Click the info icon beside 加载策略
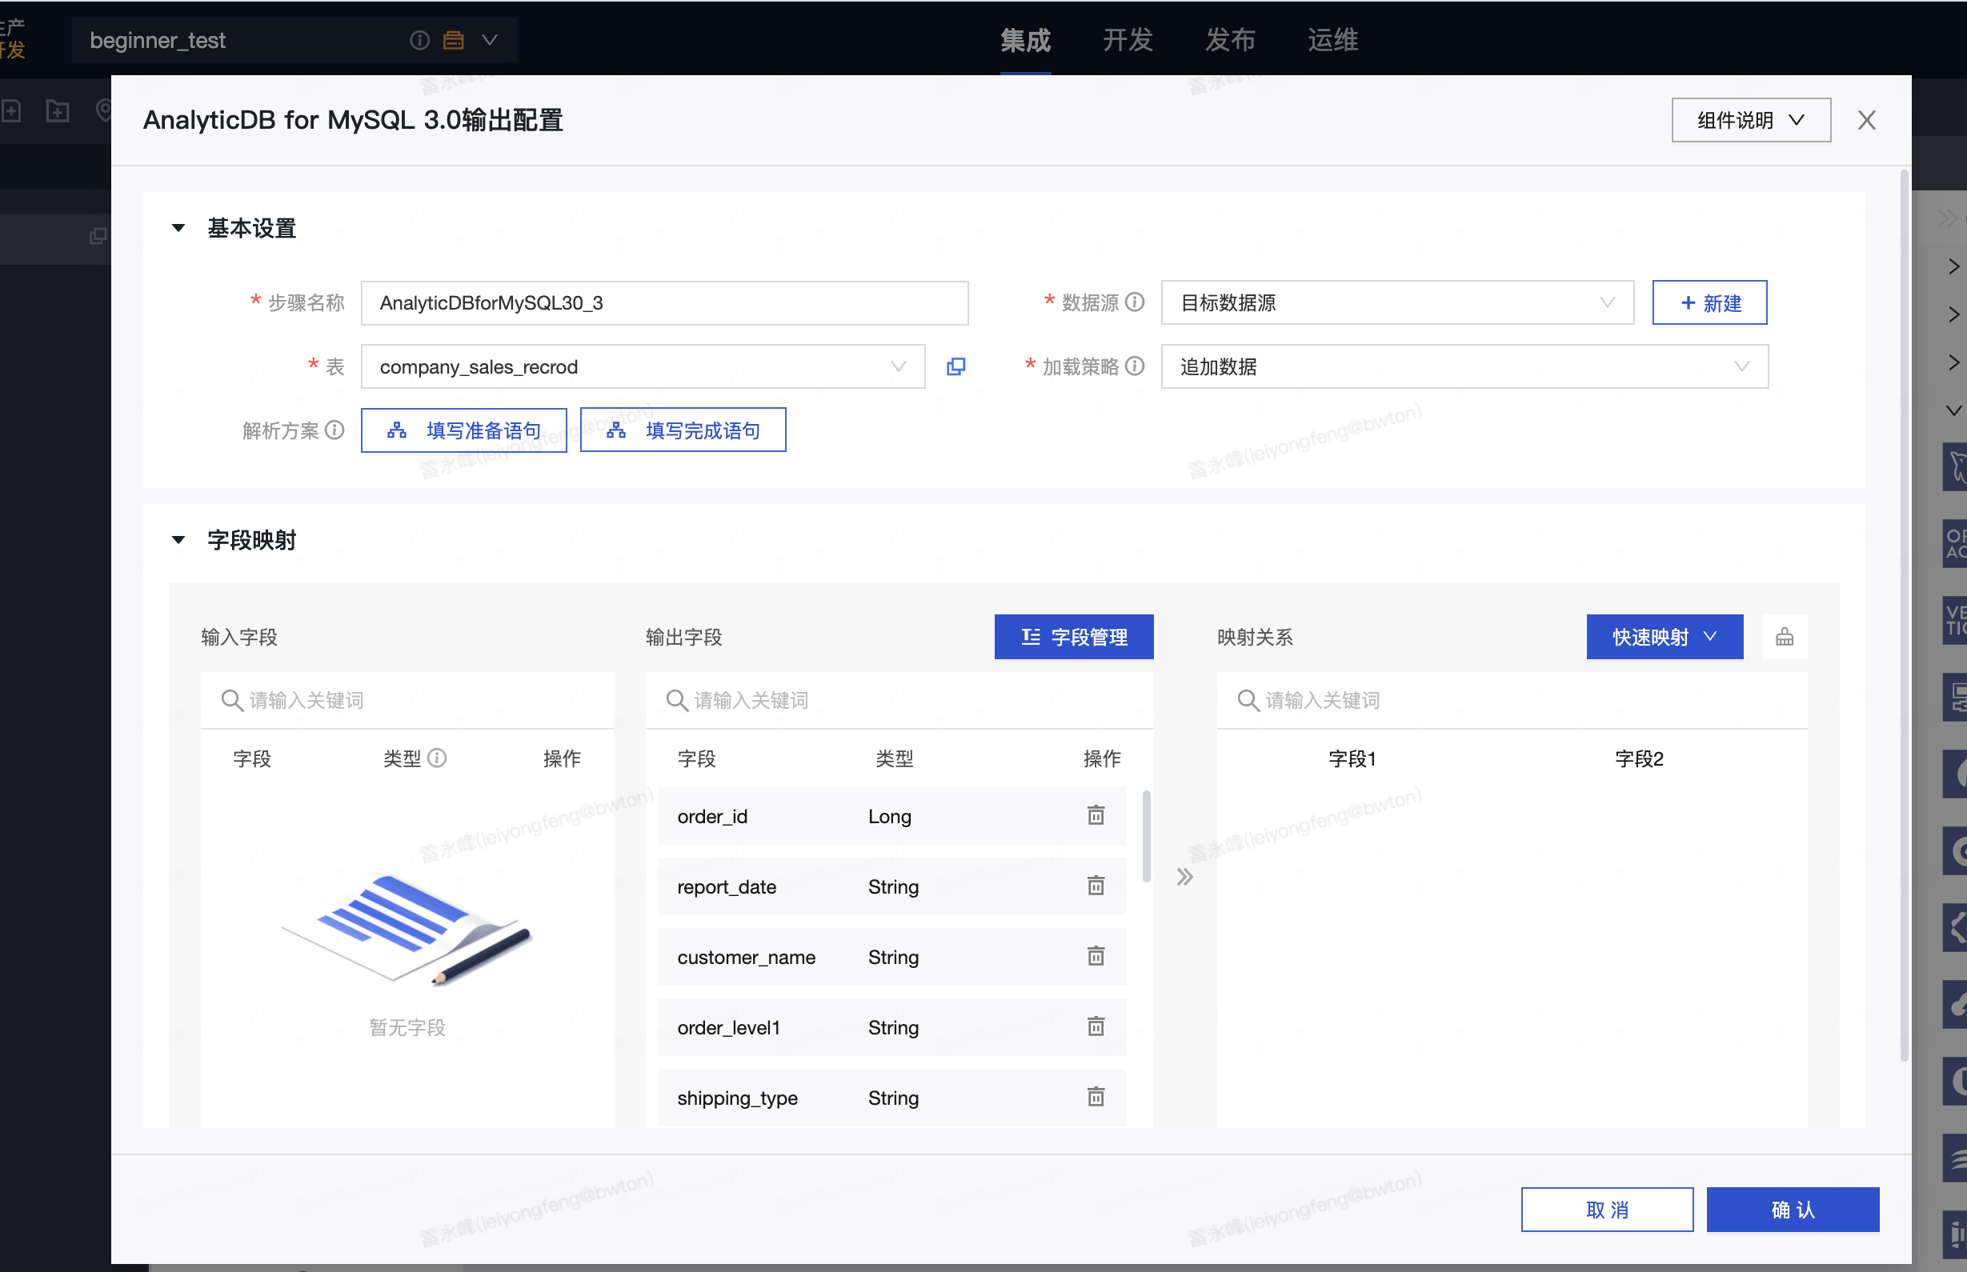 [x=1136, y=366]
